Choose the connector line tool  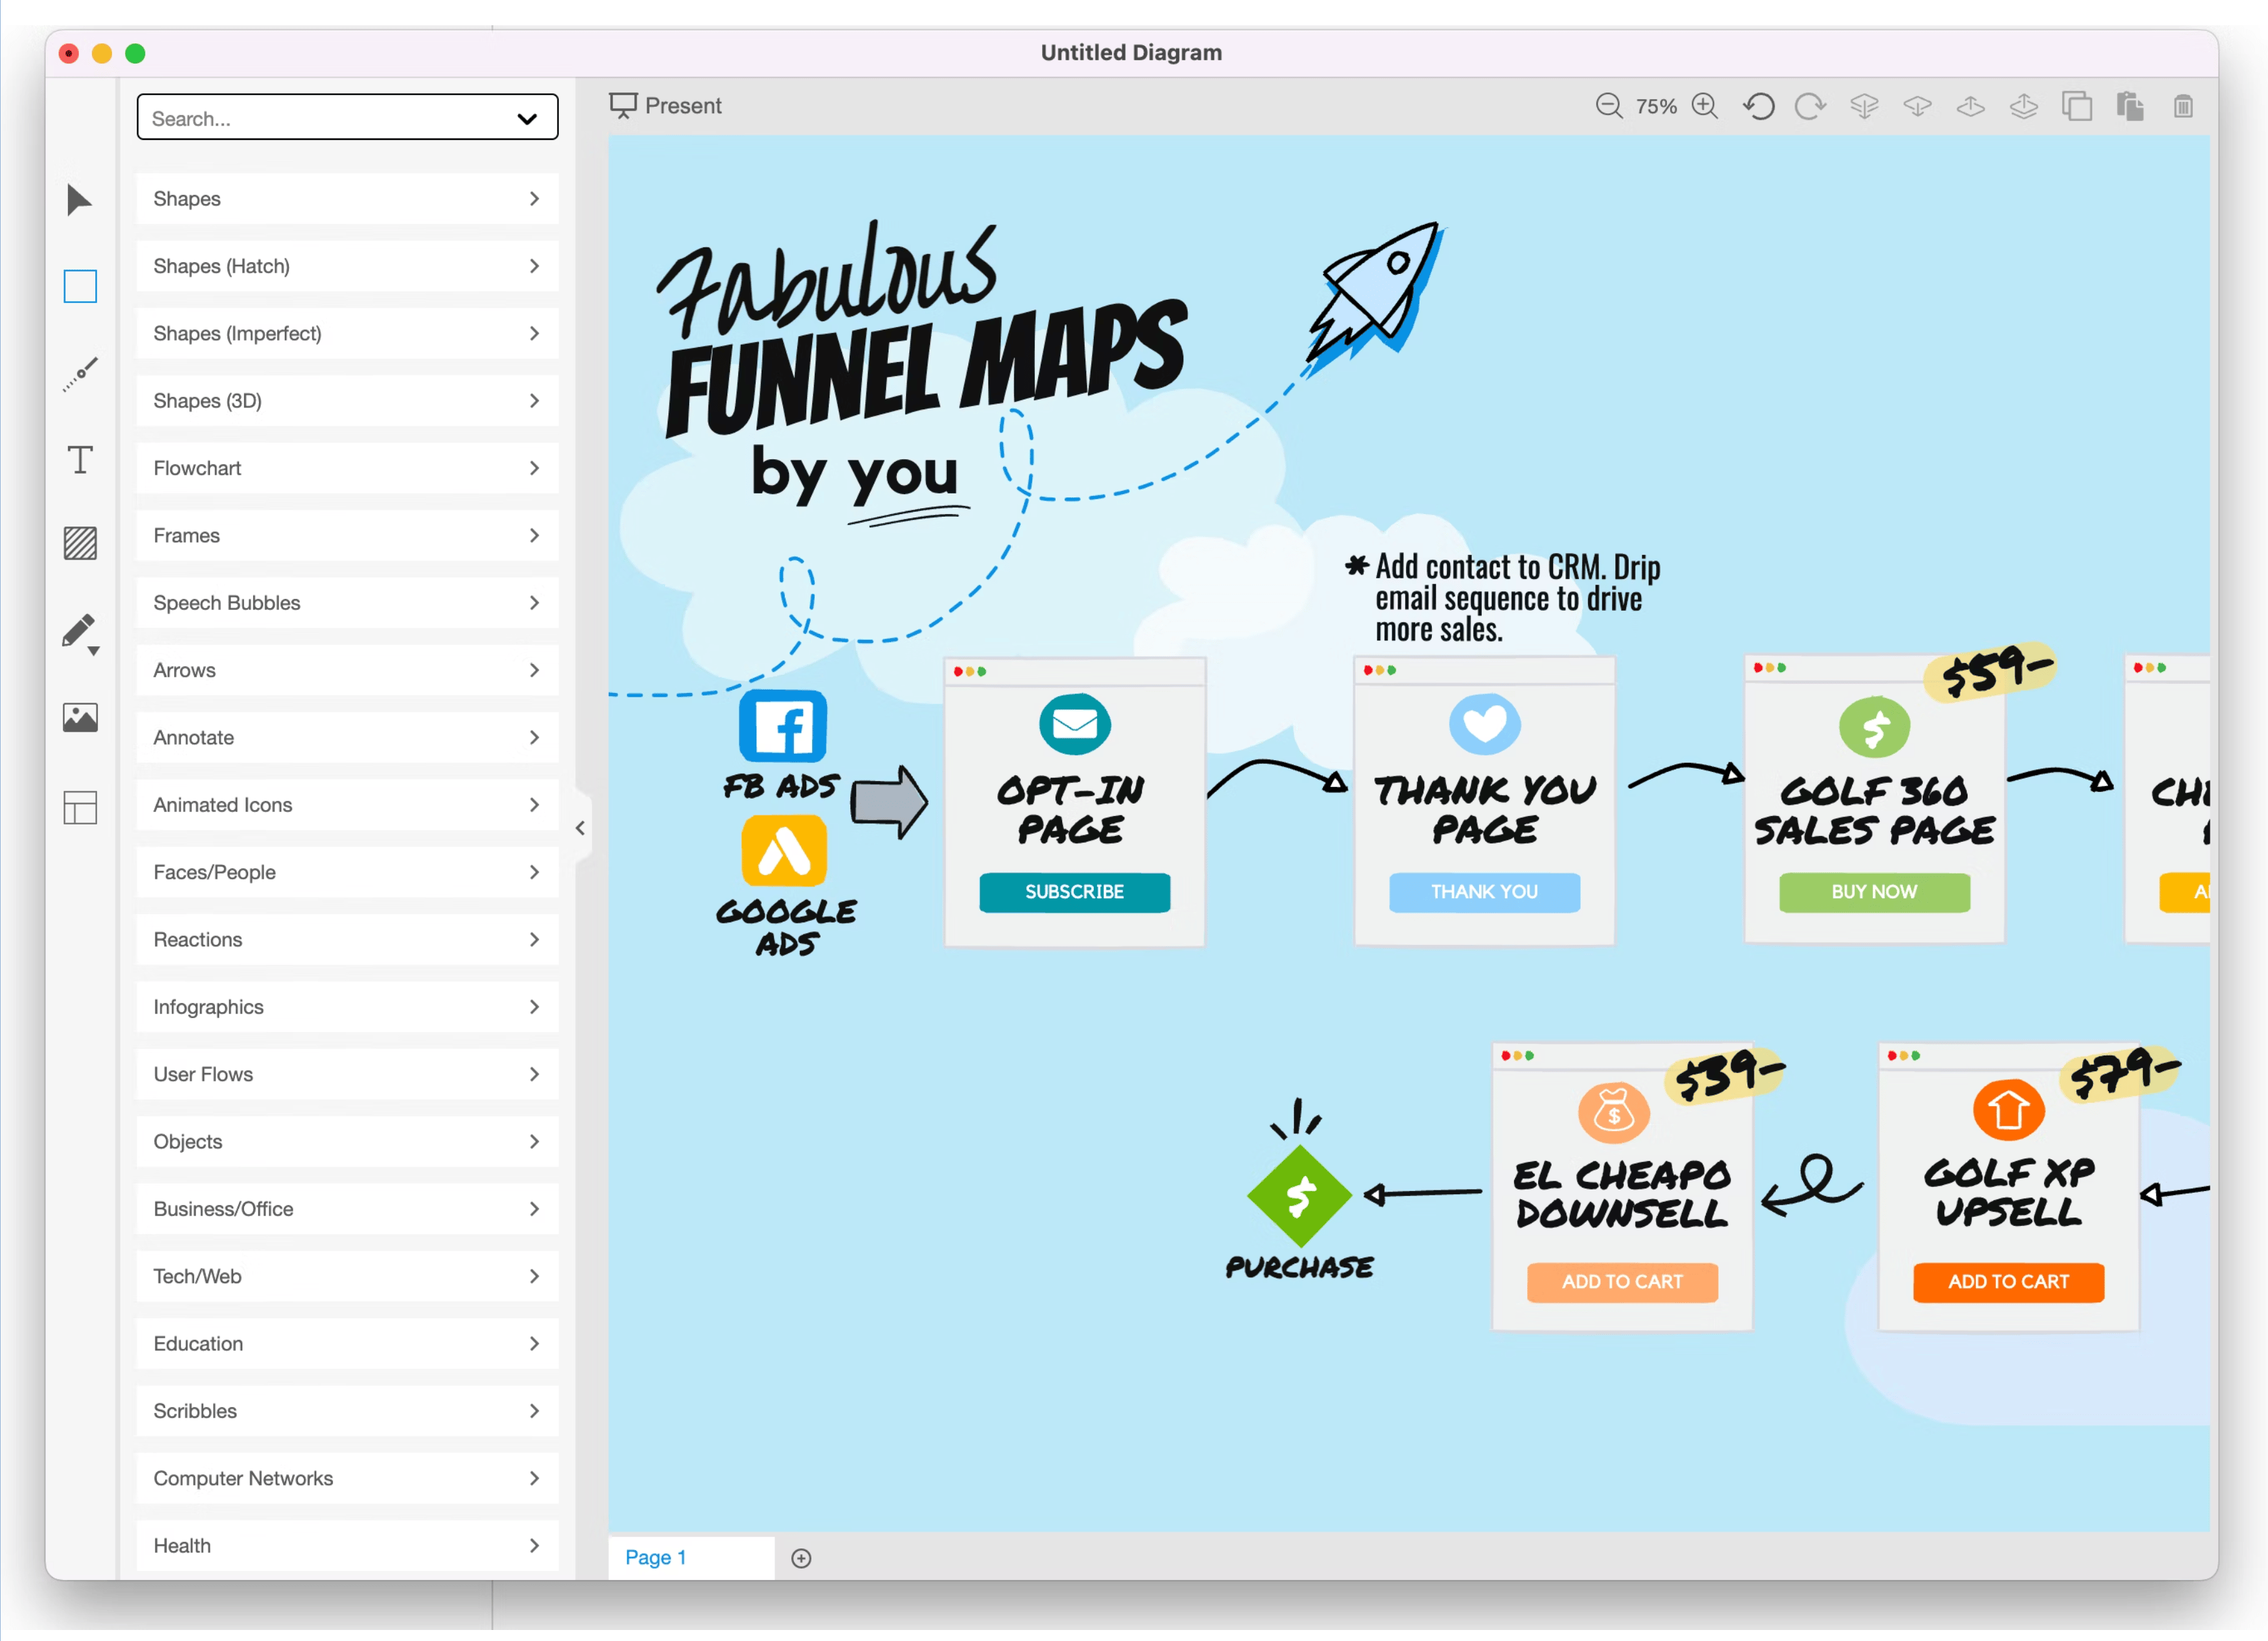(79, 372)
